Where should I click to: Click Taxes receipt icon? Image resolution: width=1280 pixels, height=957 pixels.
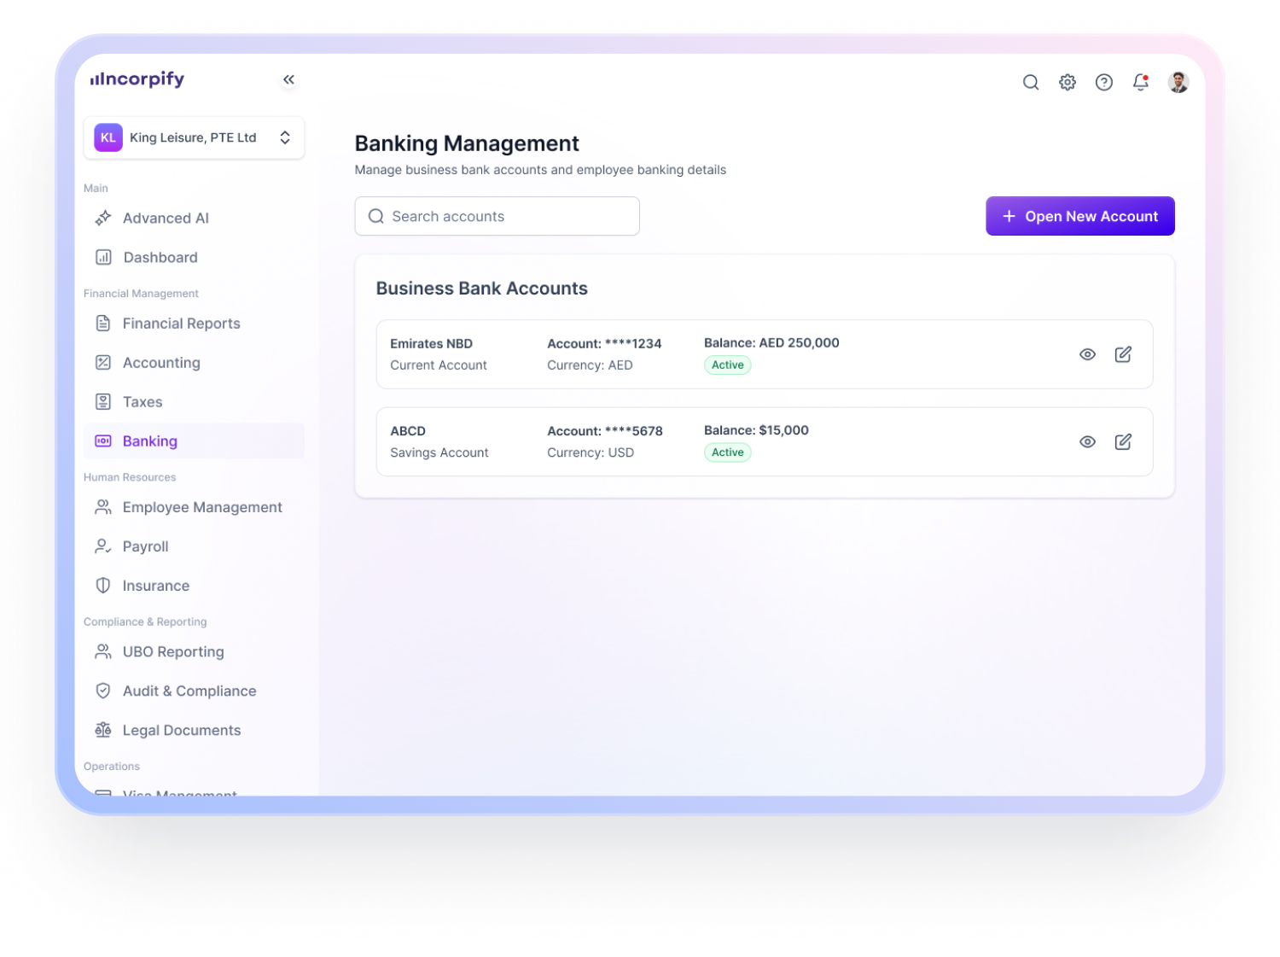point(103,401)
